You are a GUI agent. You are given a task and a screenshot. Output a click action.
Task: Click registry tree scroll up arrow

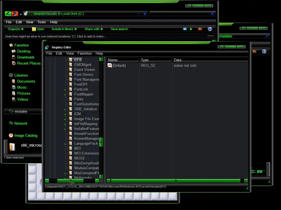(101, 59)
